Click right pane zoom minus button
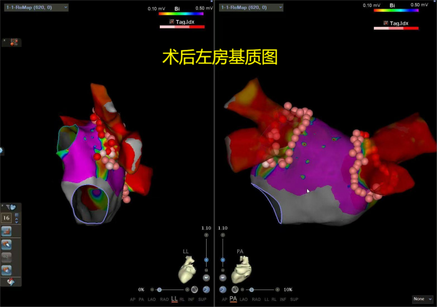437x307 pixels. 223,270
